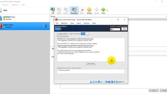Open VM Settings from the gear icon
Viewport: 167px width, 94px height.
(x=89, y=10)
